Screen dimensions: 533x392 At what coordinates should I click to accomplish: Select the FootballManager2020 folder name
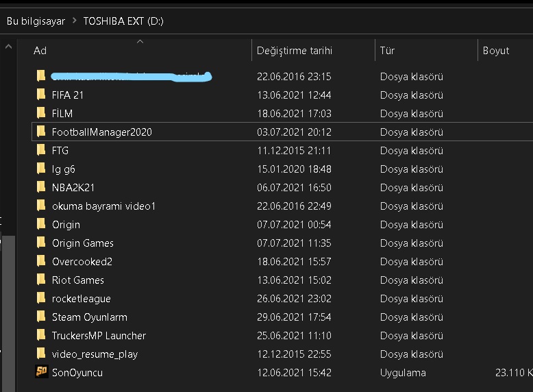(101, 132)
